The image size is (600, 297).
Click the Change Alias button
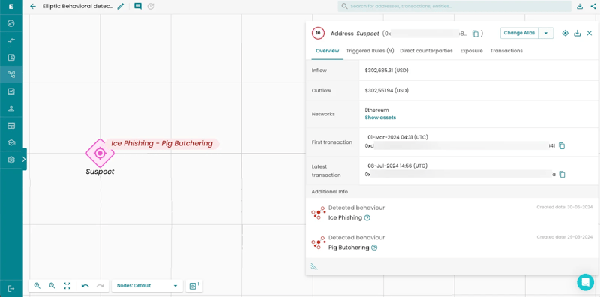(519, 33)
